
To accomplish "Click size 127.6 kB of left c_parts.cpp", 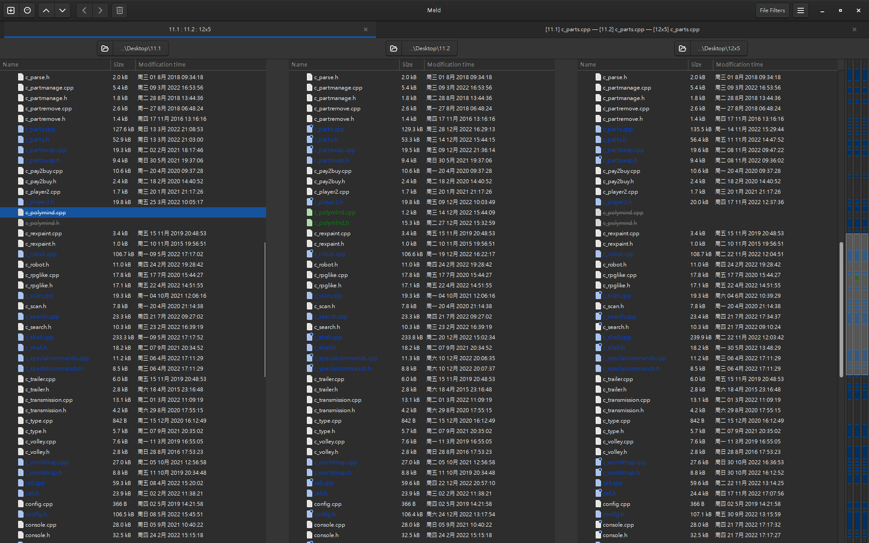I will click(123, 129).
